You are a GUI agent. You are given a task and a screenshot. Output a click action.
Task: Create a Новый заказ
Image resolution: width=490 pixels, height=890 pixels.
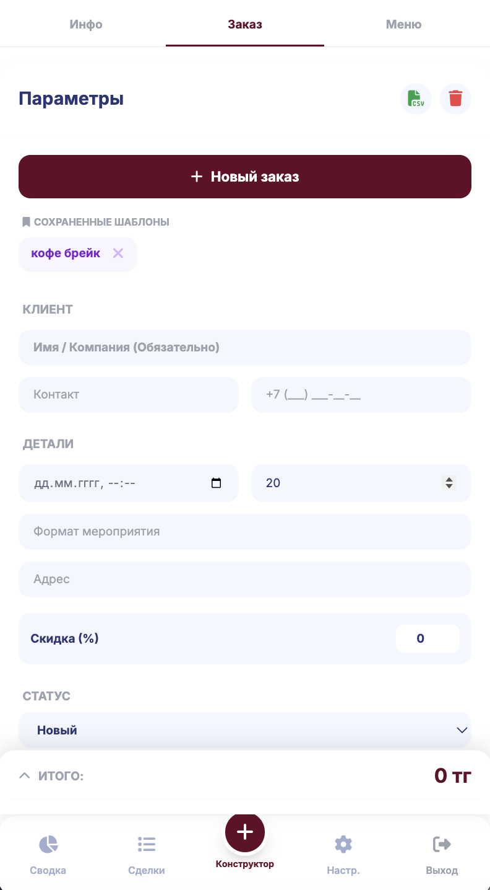pos(245,177)
